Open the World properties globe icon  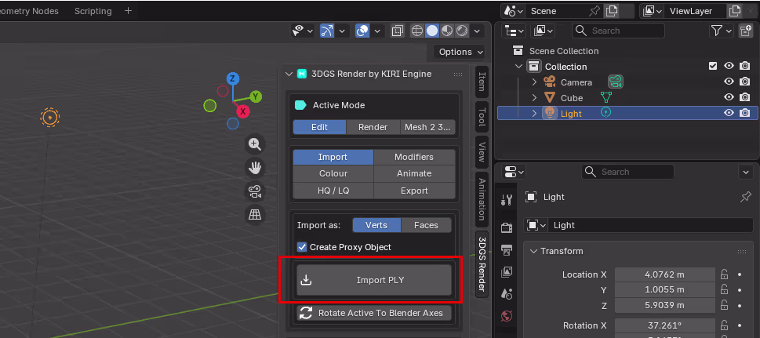point(507,316)
